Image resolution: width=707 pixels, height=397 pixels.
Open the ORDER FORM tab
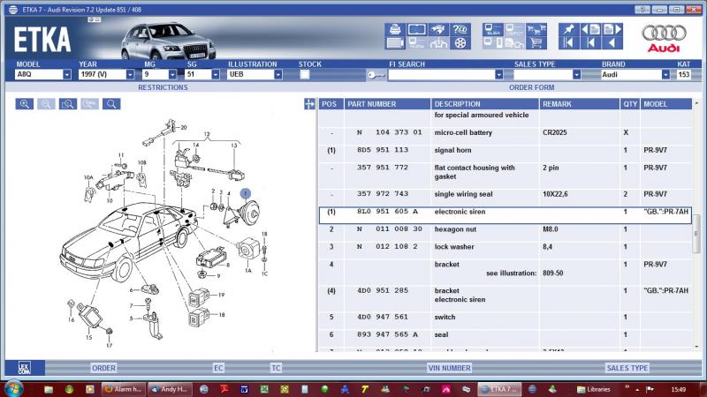click(x=532, y=87)
